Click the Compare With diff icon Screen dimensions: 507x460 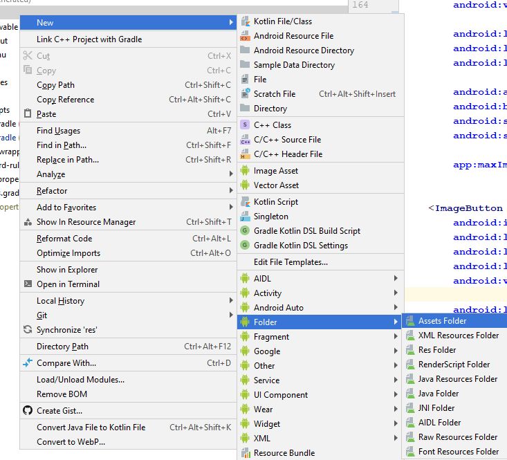[28, 362]
